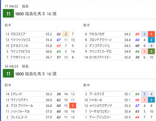156x121 pixels.
Task: Click the pink popularity 1 cell for クインズミラーグロ
Action: tap(144, 51)
